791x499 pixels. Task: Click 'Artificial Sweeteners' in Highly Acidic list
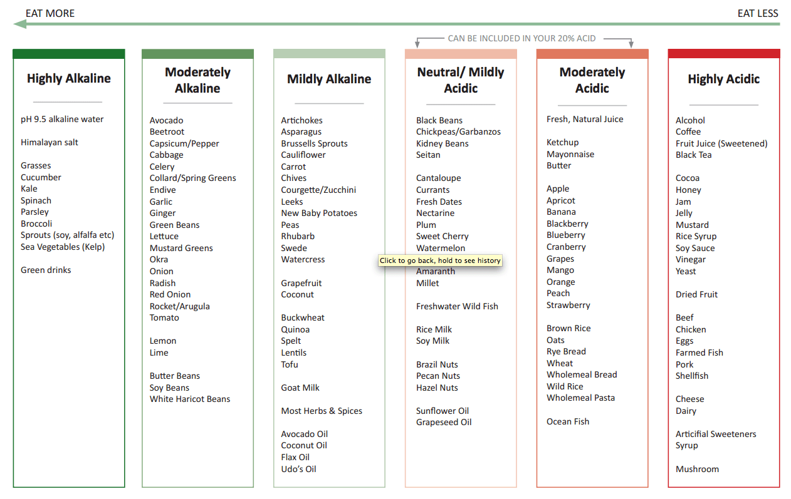click(x=716, y=434)
